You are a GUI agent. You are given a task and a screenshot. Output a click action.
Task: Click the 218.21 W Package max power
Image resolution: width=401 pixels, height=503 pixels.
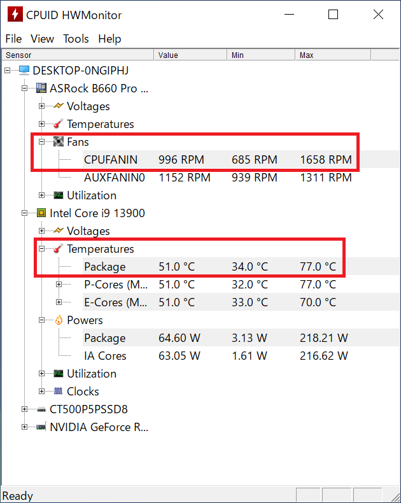324,338
